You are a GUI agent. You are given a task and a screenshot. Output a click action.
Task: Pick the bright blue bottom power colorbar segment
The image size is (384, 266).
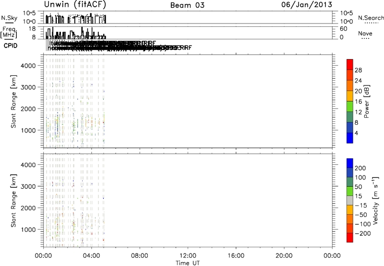350,138
